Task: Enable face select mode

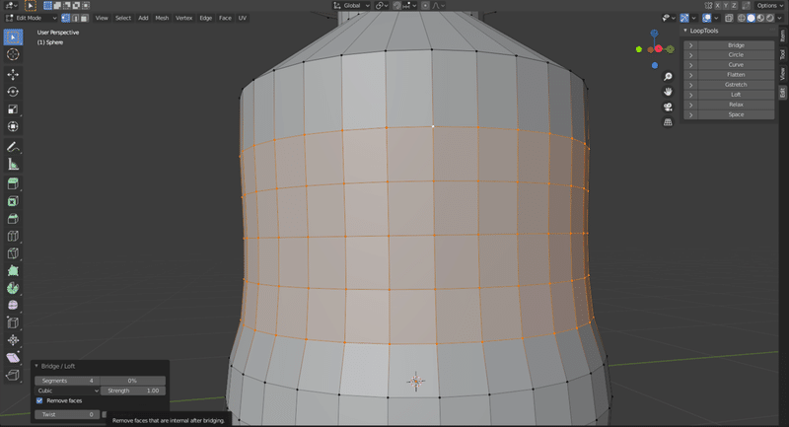Action: (85, 18)
